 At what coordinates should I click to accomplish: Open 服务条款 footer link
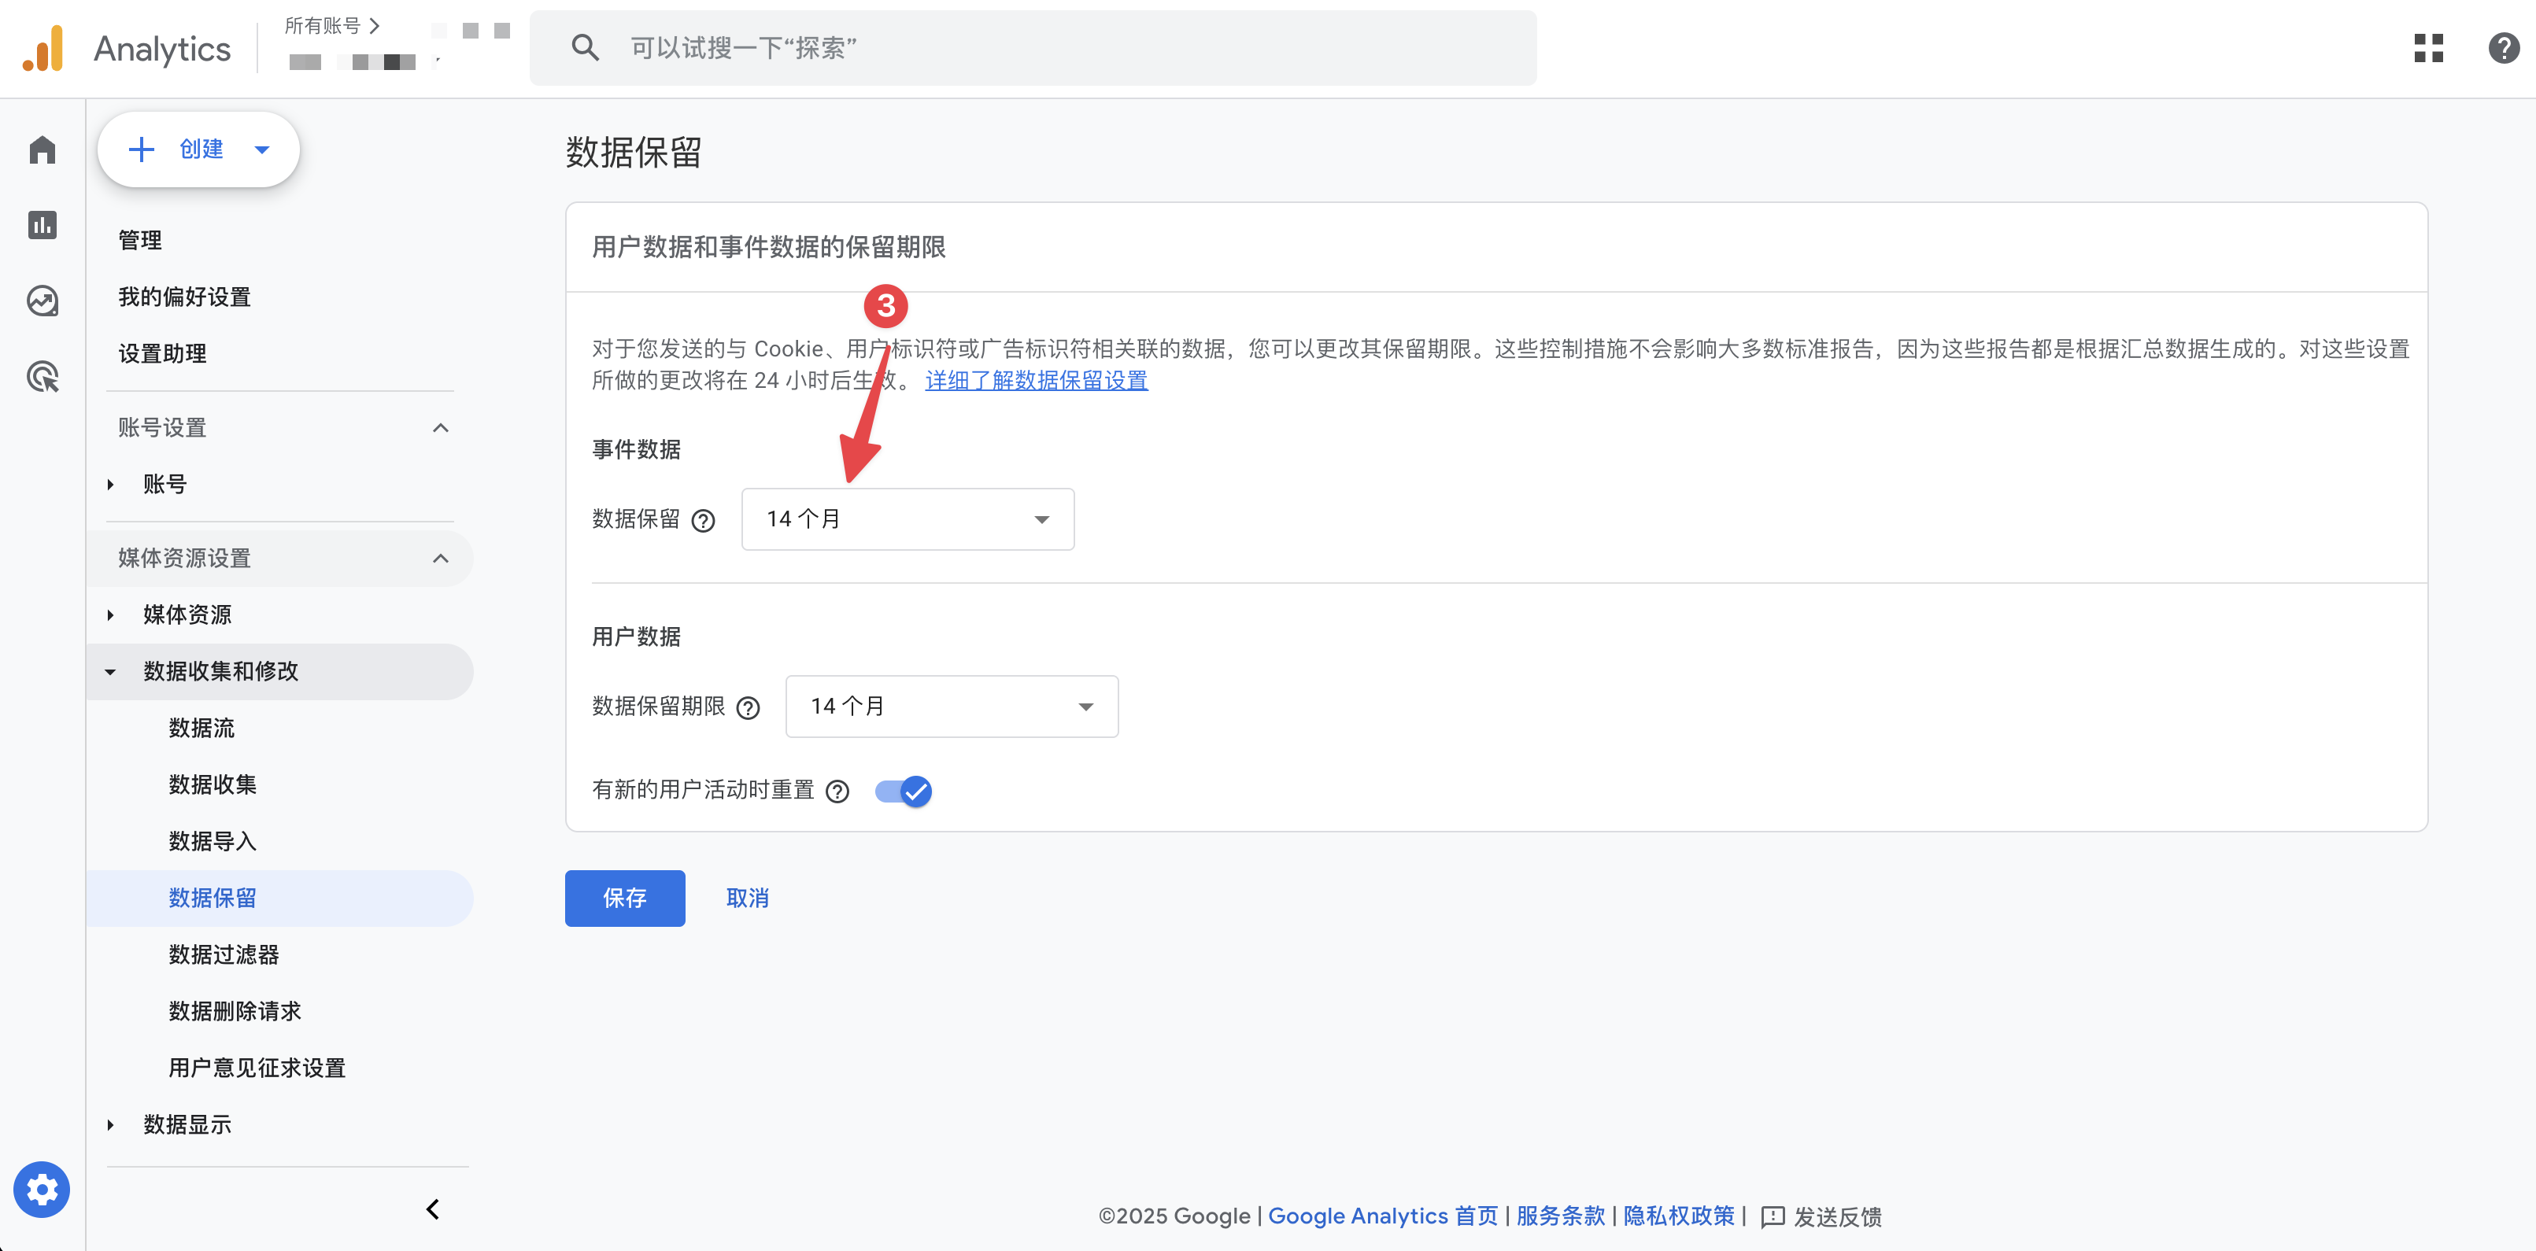click(1560, 1216)
